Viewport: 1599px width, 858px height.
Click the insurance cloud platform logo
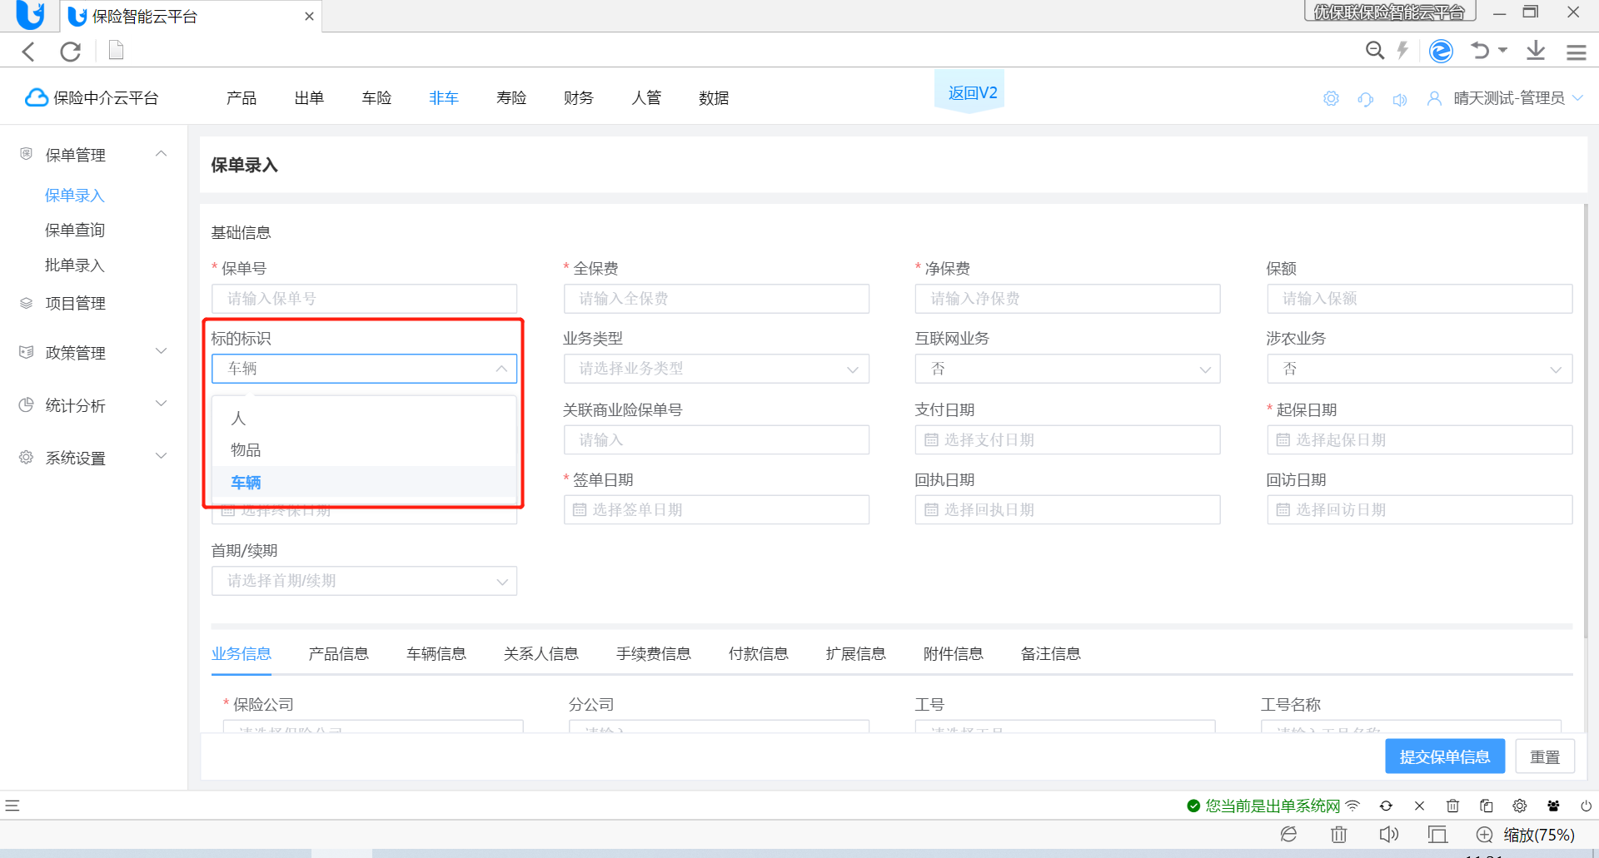[x=92, y=98]
